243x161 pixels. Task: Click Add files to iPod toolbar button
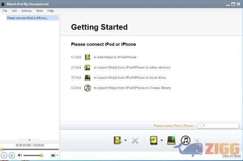click(x=117, y=140)
